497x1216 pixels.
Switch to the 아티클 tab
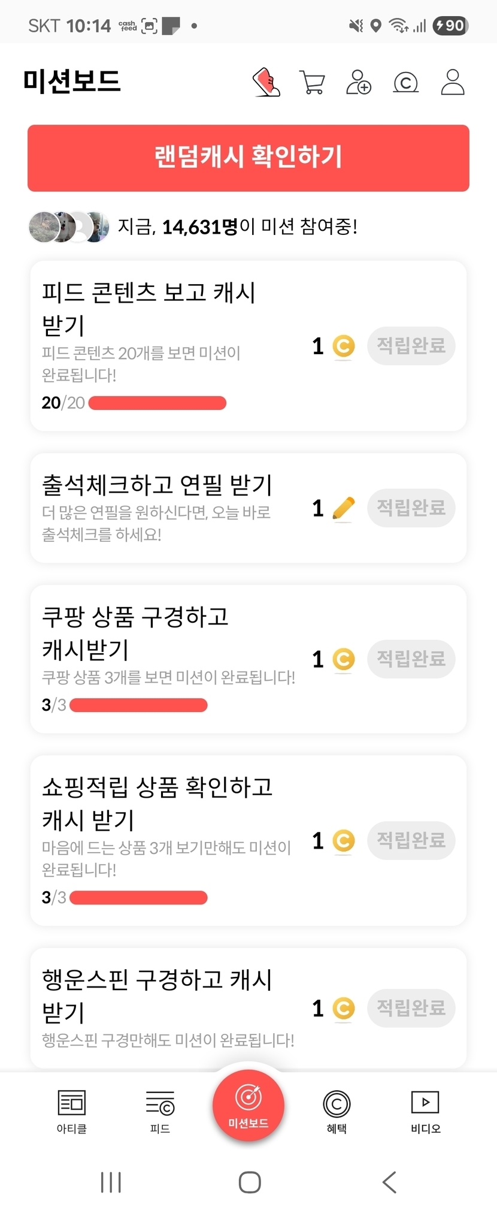pyautogui.click(x=72, y=1111)
